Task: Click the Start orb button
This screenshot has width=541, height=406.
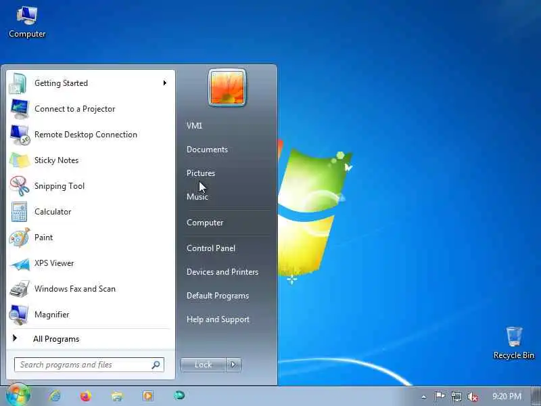Action: click(x=18, y=394)
